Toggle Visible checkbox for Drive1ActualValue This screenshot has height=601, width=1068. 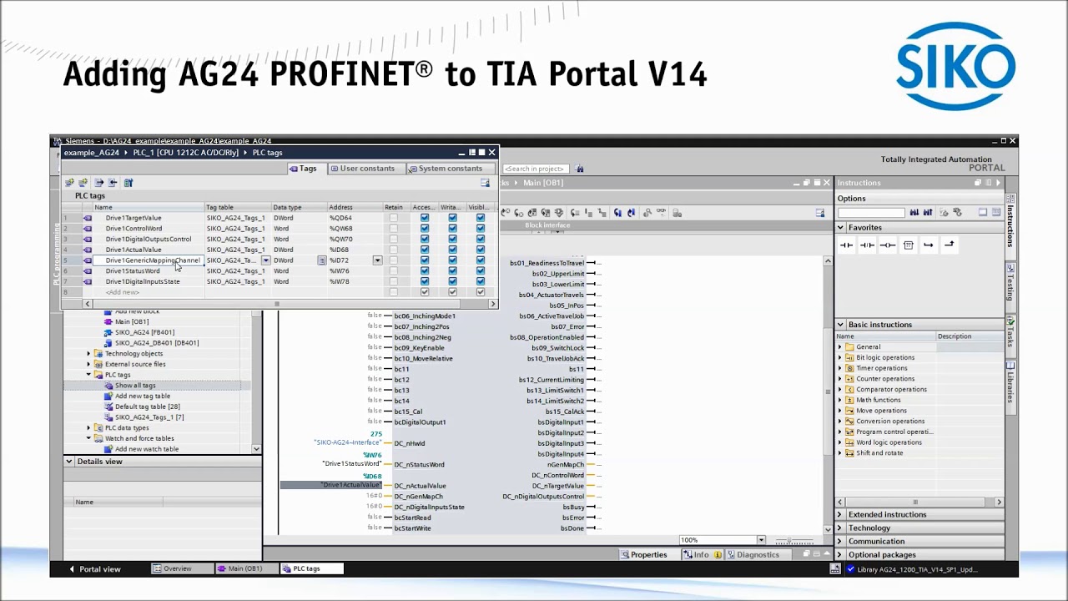tap(481, 250)
